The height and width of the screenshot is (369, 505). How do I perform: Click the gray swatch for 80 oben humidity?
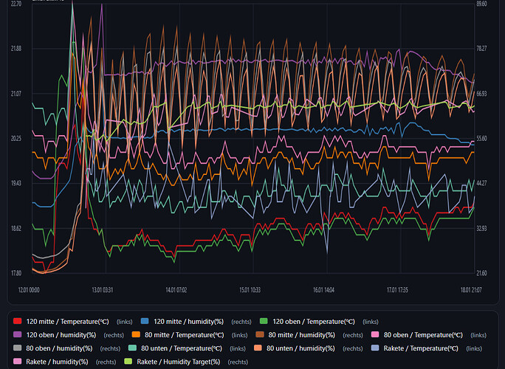click(18, 348)
